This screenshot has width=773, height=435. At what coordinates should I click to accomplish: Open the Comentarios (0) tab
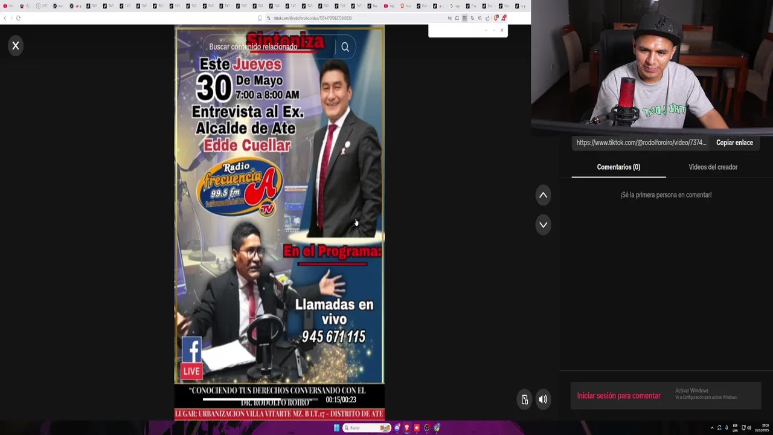(618, 167)
